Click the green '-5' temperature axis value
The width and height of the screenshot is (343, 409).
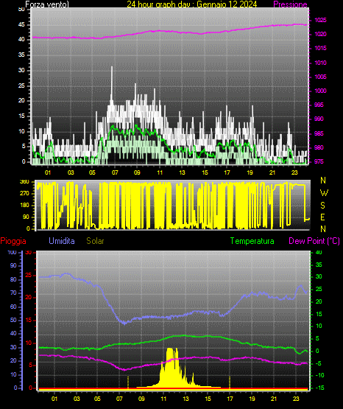tap(319, 363)
